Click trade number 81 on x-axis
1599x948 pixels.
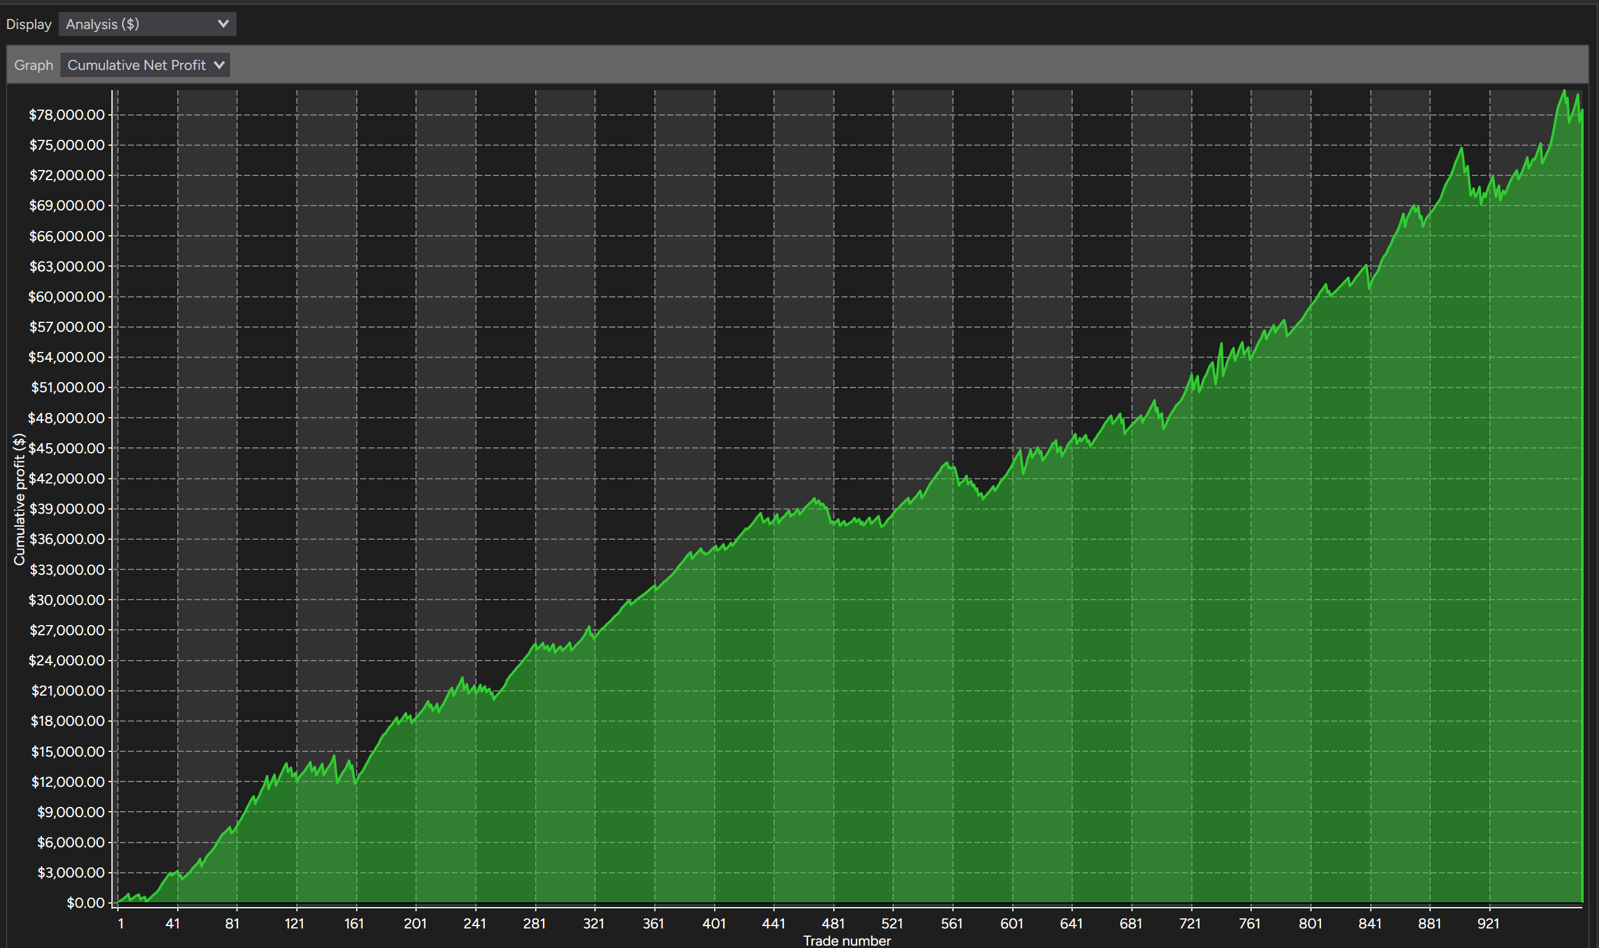click(x=232, y=923)
